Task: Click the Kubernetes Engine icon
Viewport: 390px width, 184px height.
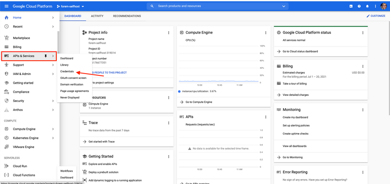Action: click(7, 138)
